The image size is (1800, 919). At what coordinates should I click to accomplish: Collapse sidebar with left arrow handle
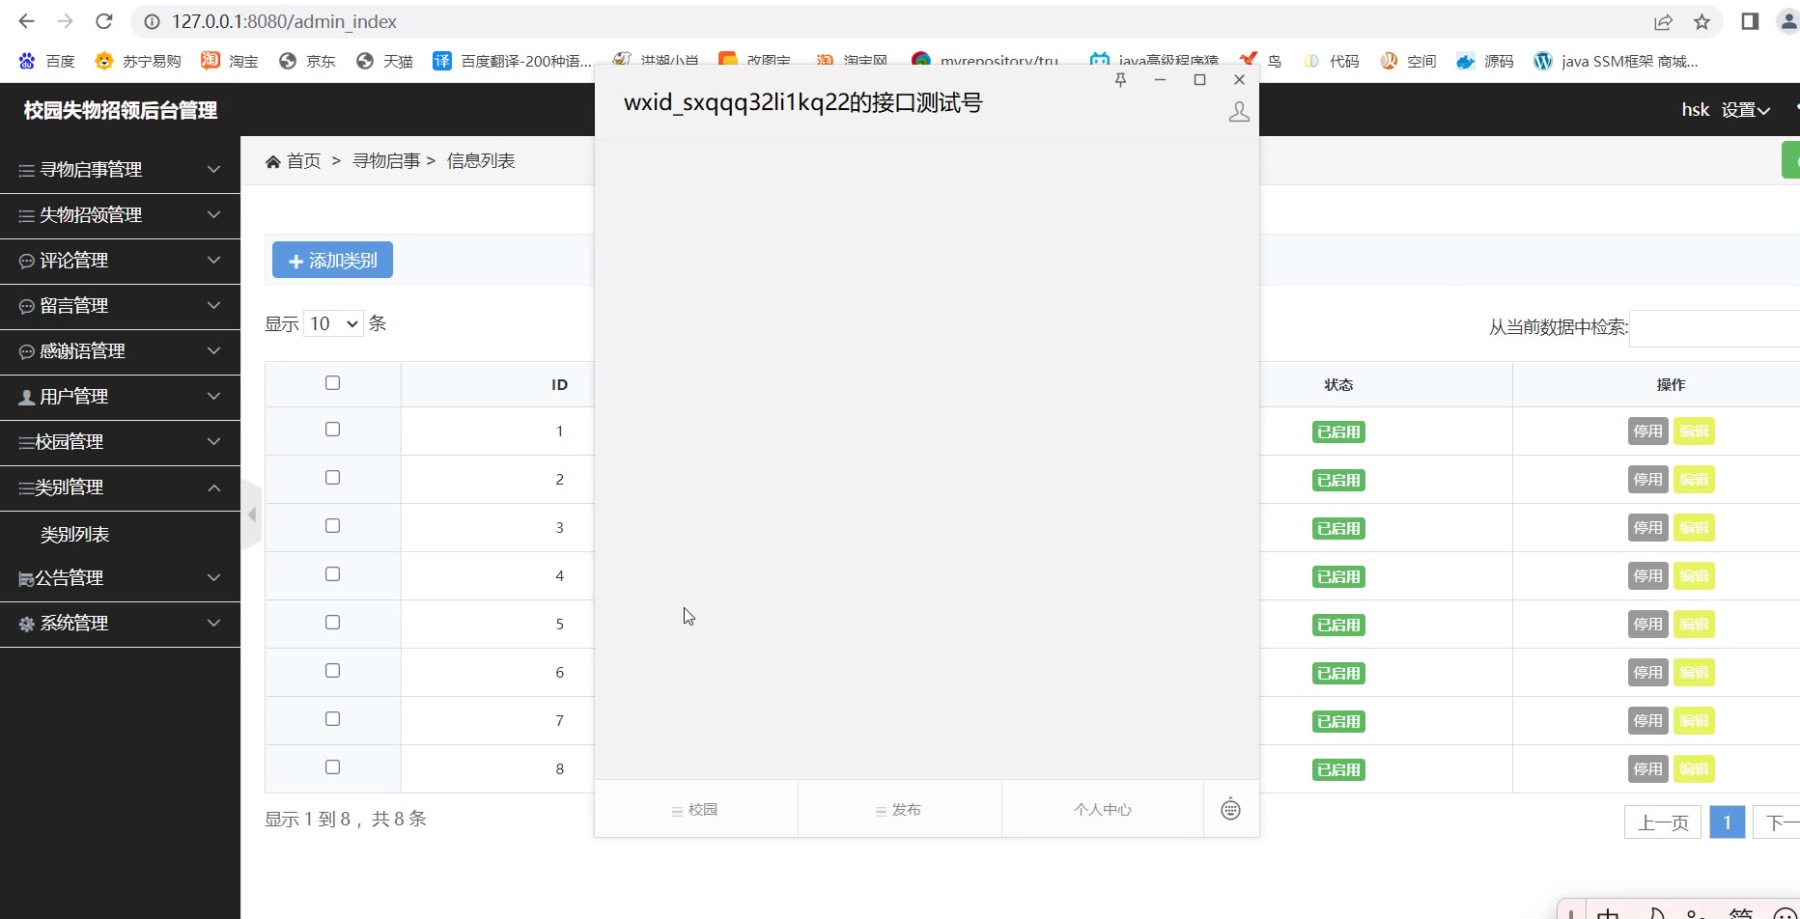[x=252, y=515]
